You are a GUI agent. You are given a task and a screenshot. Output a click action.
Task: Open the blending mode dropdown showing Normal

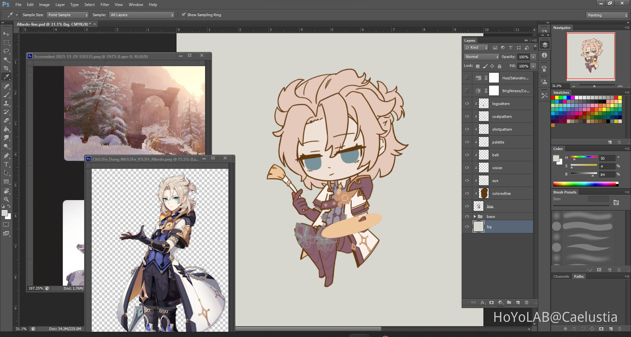pos(481,57)
